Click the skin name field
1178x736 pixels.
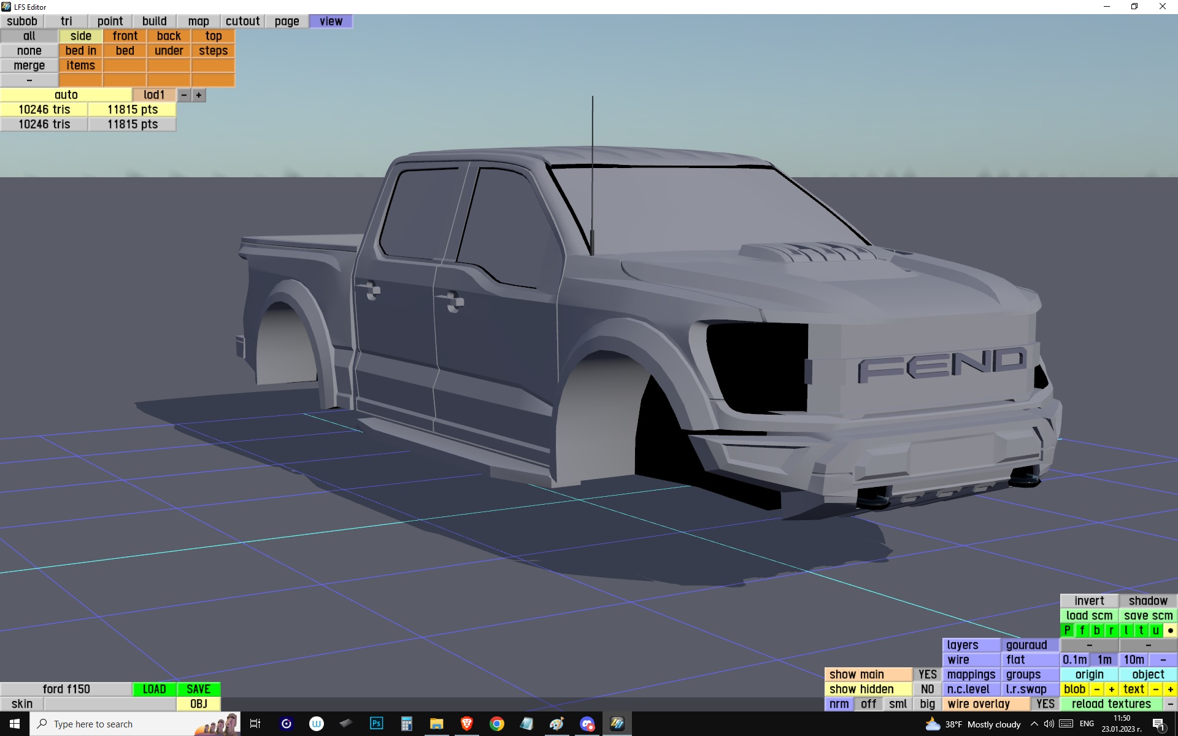pos(110,703)
